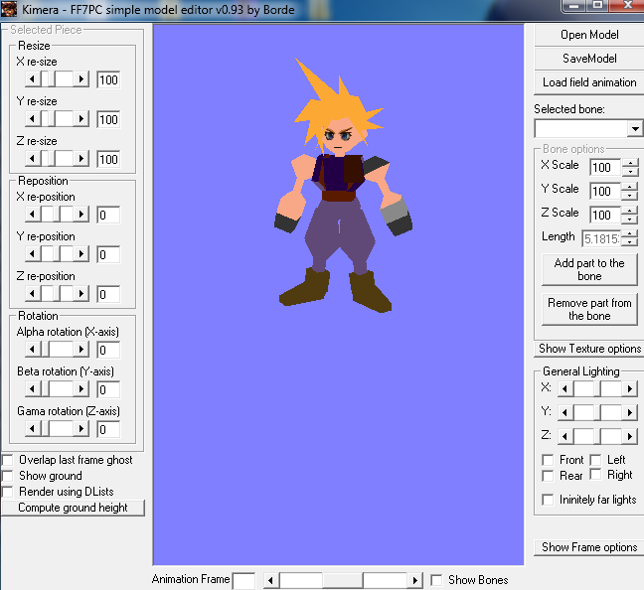
Task: Click right arrow of General Lighting Z scrollbar
Action: pyautogui.click(x=630, y=436)
